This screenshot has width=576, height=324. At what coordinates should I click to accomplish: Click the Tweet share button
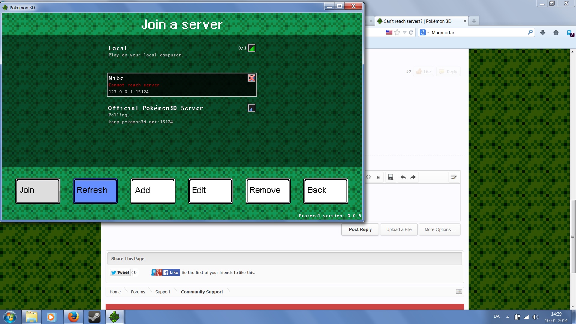120,272
